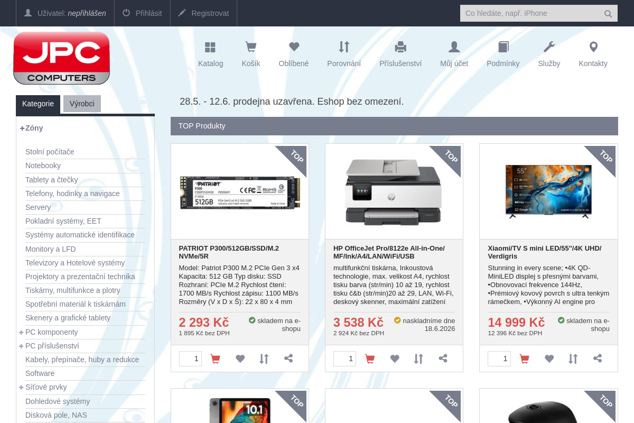Viewport: 634px width, 423px height.
Task: Add HP OfficeJet Pro printer to cart
Action: 370,359
